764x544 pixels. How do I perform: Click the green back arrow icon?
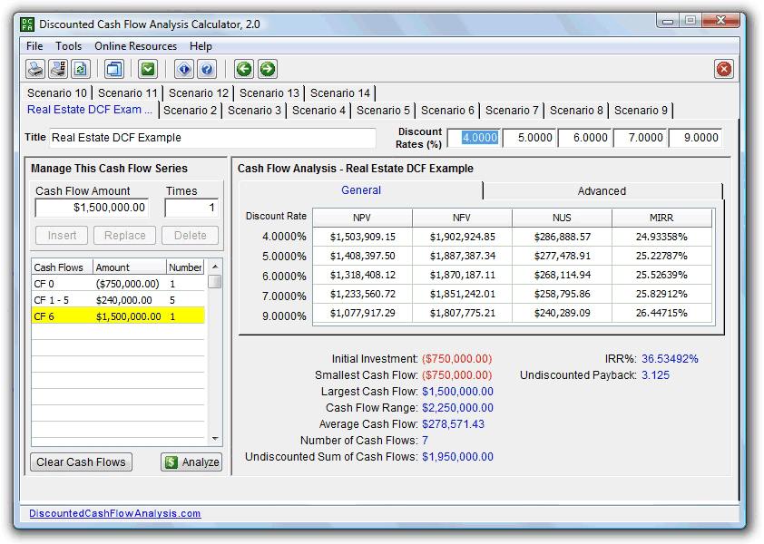click(x=244, y=68)
